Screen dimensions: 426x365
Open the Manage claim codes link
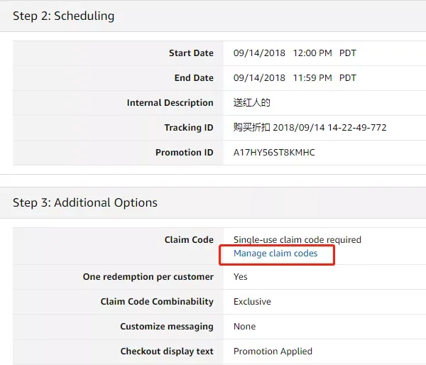pyautogui.click(x=275, y=254)
